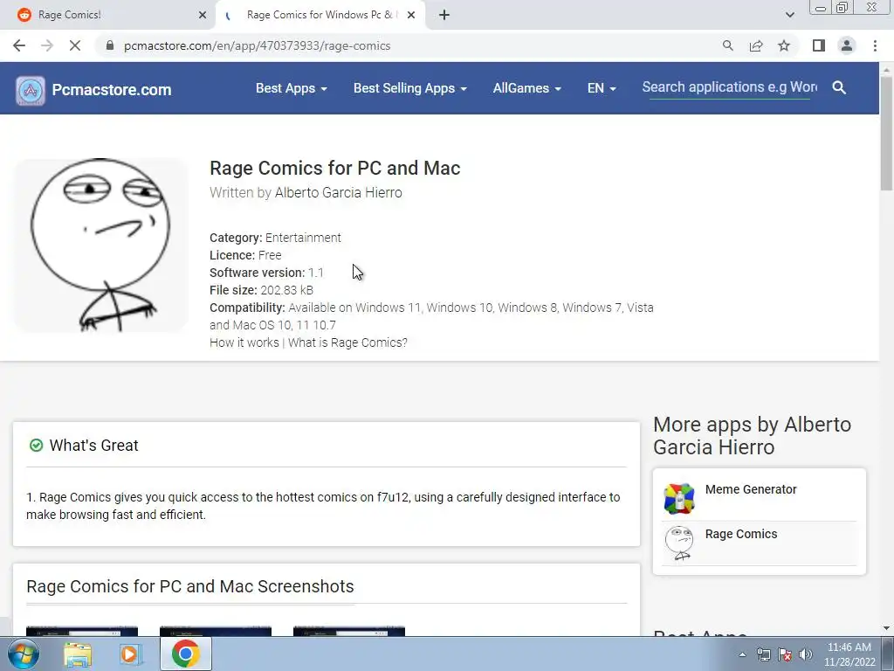Open the first app screenshot thumbnail
The width and height of the screenshot is (894, 671).
point(82,631)
